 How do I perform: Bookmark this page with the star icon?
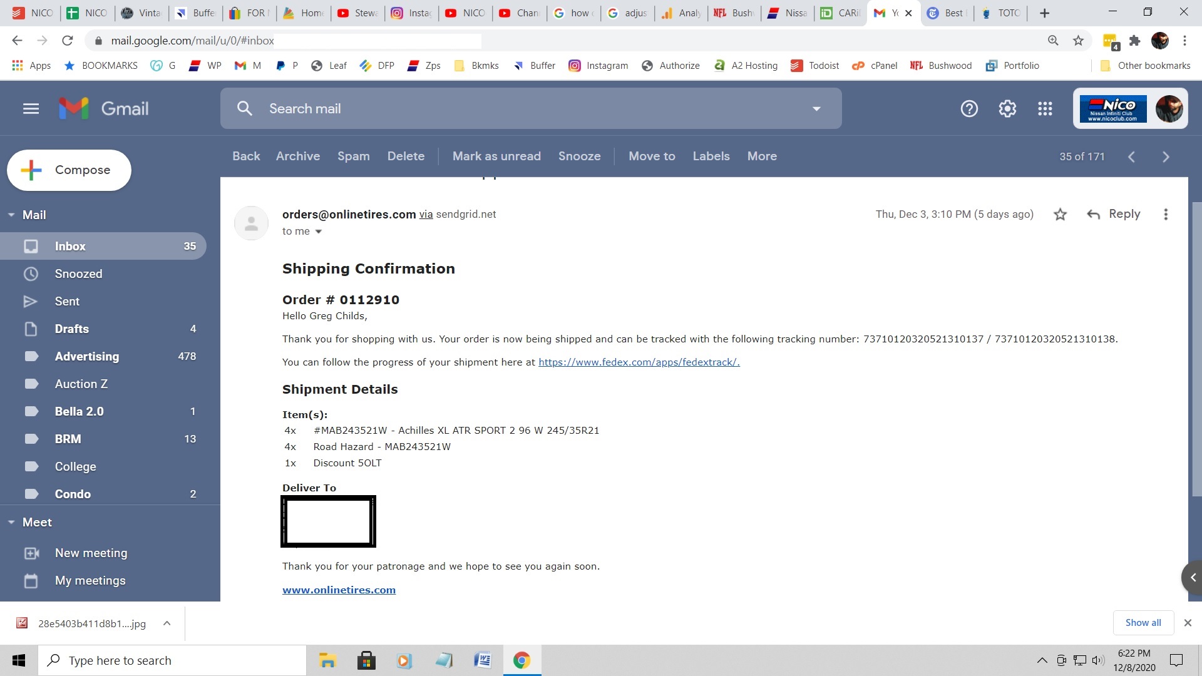pyautogui.click(x=1078, y=41)
